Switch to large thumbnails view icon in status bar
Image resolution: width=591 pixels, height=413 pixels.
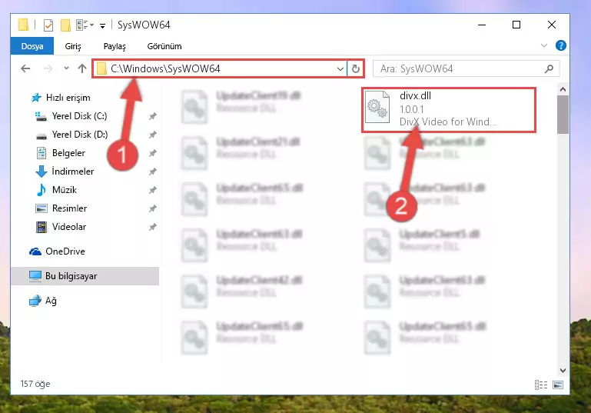(x=558, y=385)
